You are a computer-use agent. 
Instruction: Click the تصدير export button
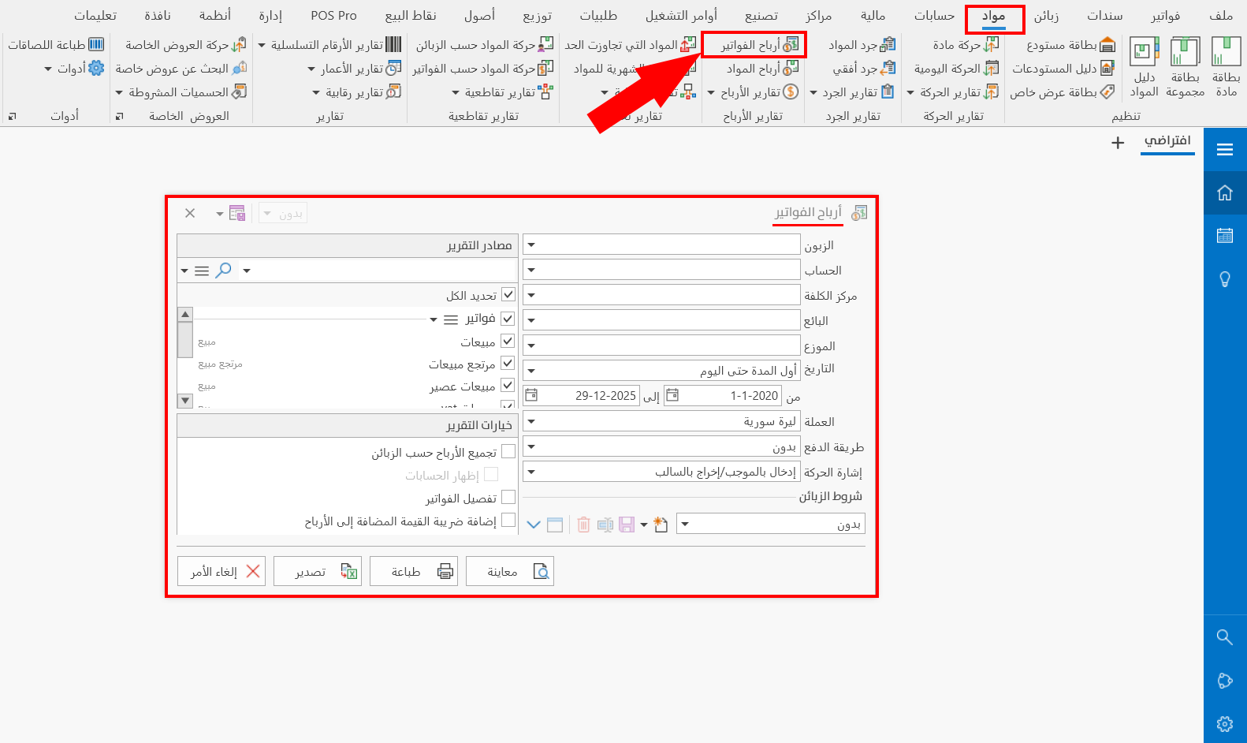coord(318,571)
